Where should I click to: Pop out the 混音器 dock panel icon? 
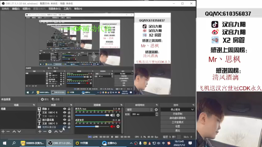(x=122, y=105)
